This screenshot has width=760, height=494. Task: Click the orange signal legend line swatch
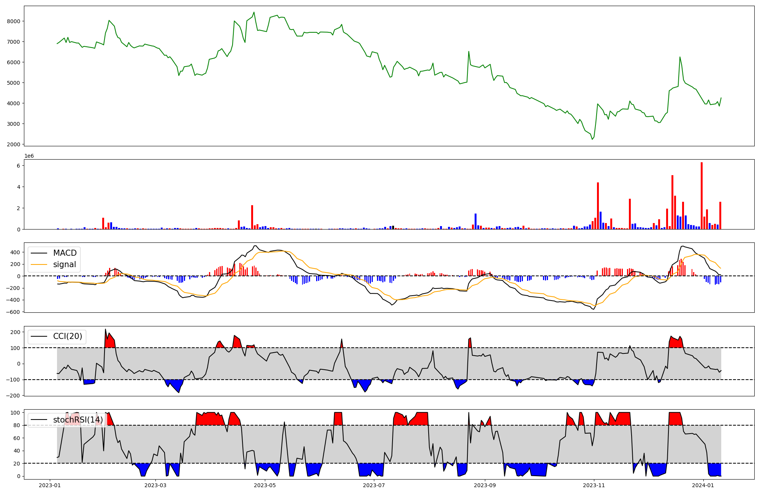[x=39, y=264]
